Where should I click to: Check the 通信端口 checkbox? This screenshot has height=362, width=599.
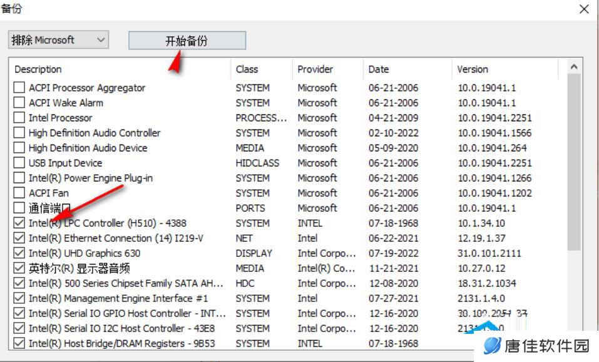19,208
